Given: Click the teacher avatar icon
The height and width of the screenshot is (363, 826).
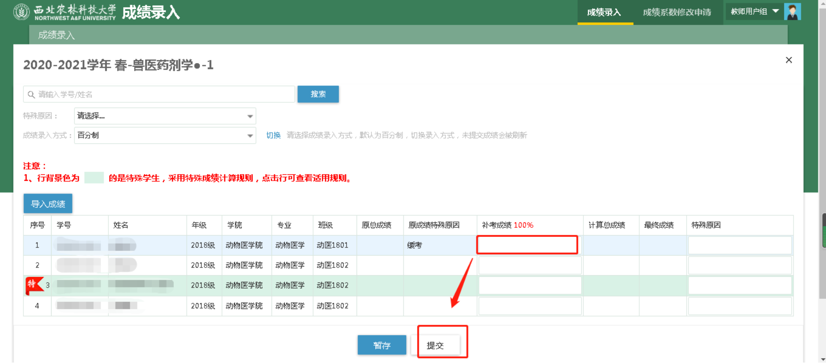Looking at the screenshot, I should (x=793, y=12).
